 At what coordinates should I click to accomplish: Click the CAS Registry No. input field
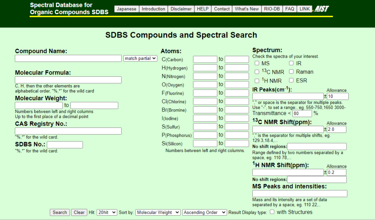pyautogui.click(x=68, y=131)
